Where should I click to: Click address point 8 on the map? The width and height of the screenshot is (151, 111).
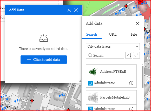(7, 99)
